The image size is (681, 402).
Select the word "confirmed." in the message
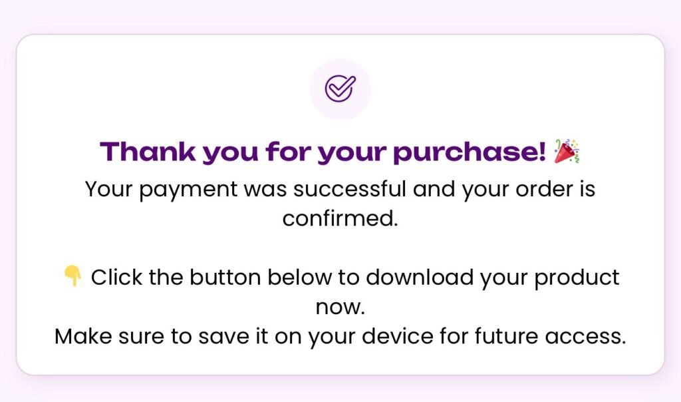coord(340,218)
